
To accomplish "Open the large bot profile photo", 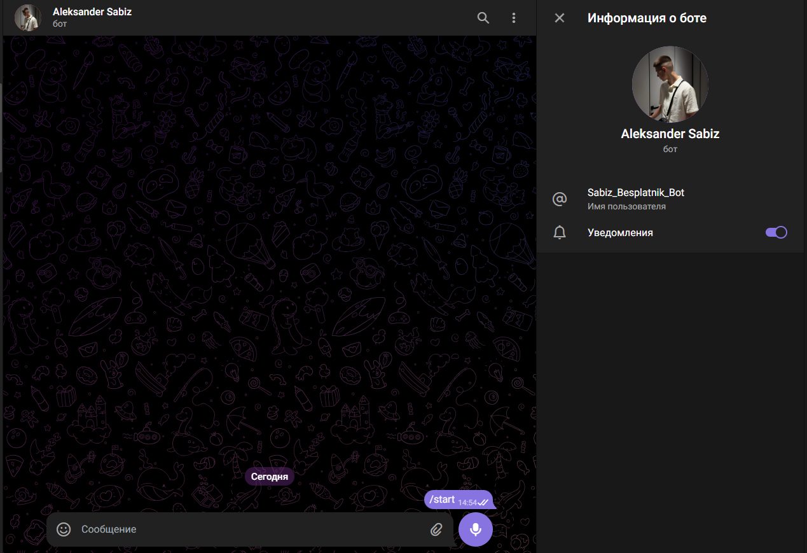I will [670, 84].
